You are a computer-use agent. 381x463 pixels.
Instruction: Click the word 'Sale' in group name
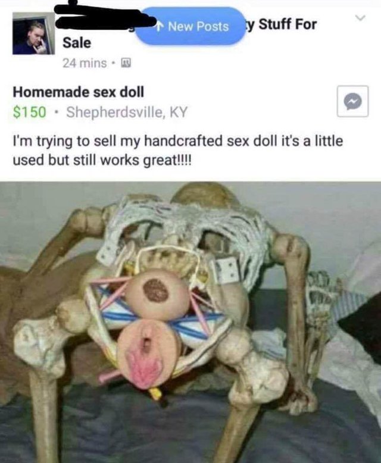click(x=77, y=43)
